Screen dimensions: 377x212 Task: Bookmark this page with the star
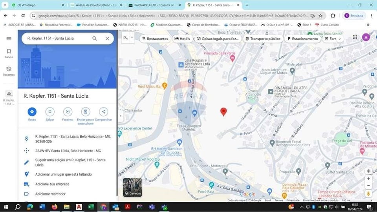point(320,16)
